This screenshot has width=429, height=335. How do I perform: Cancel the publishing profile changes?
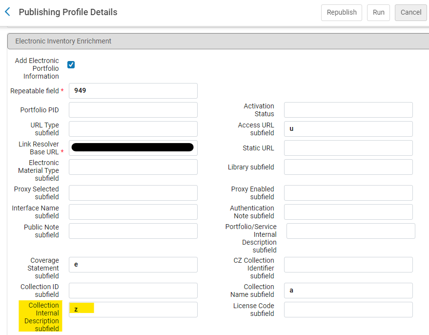410,12
